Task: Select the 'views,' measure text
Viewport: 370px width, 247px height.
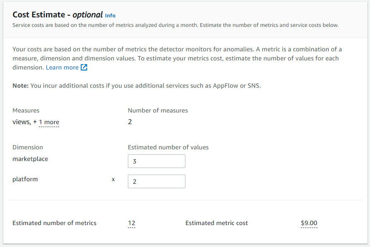Action: (x=22, y=122)
